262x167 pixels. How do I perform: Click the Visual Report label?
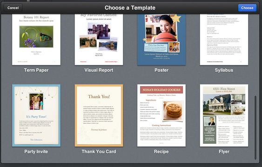[99, 70]
